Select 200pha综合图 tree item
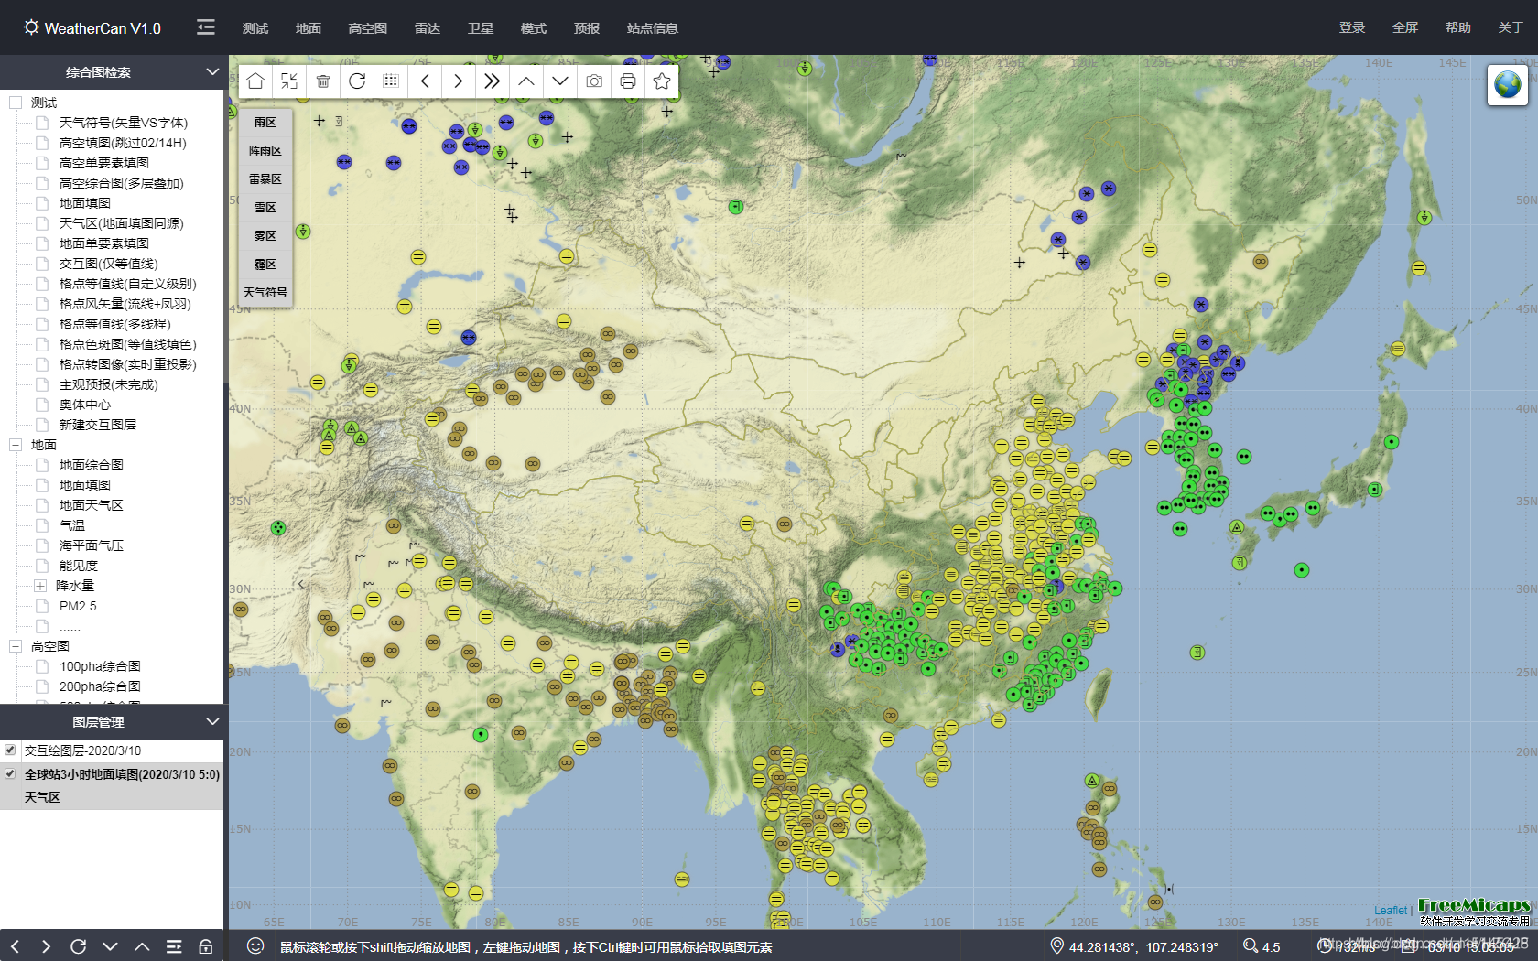This screenshot has width=1538, height=961. click(100, 686)
